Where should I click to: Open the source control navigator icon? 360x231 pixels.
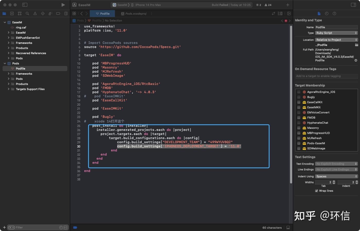12,14
